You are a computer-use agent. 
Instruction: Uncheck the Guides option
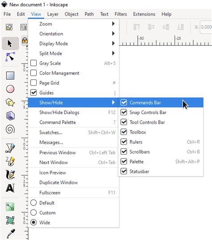(x=34, y=93)
